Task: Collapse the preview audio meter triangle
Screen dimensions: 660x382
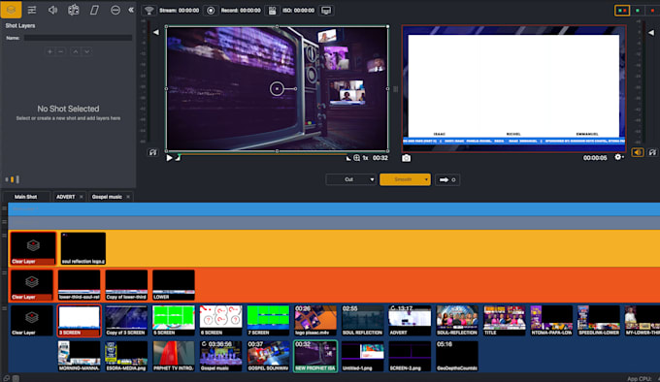Action: [x=155, y=32]
